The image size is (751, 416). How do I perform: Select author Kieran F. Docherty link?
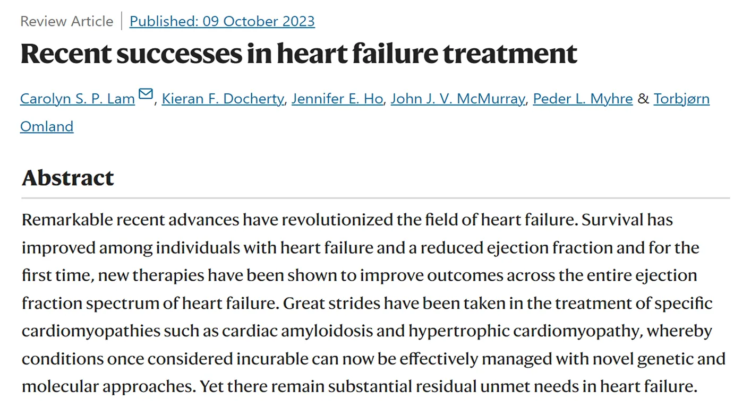click(x=223, y=99)
